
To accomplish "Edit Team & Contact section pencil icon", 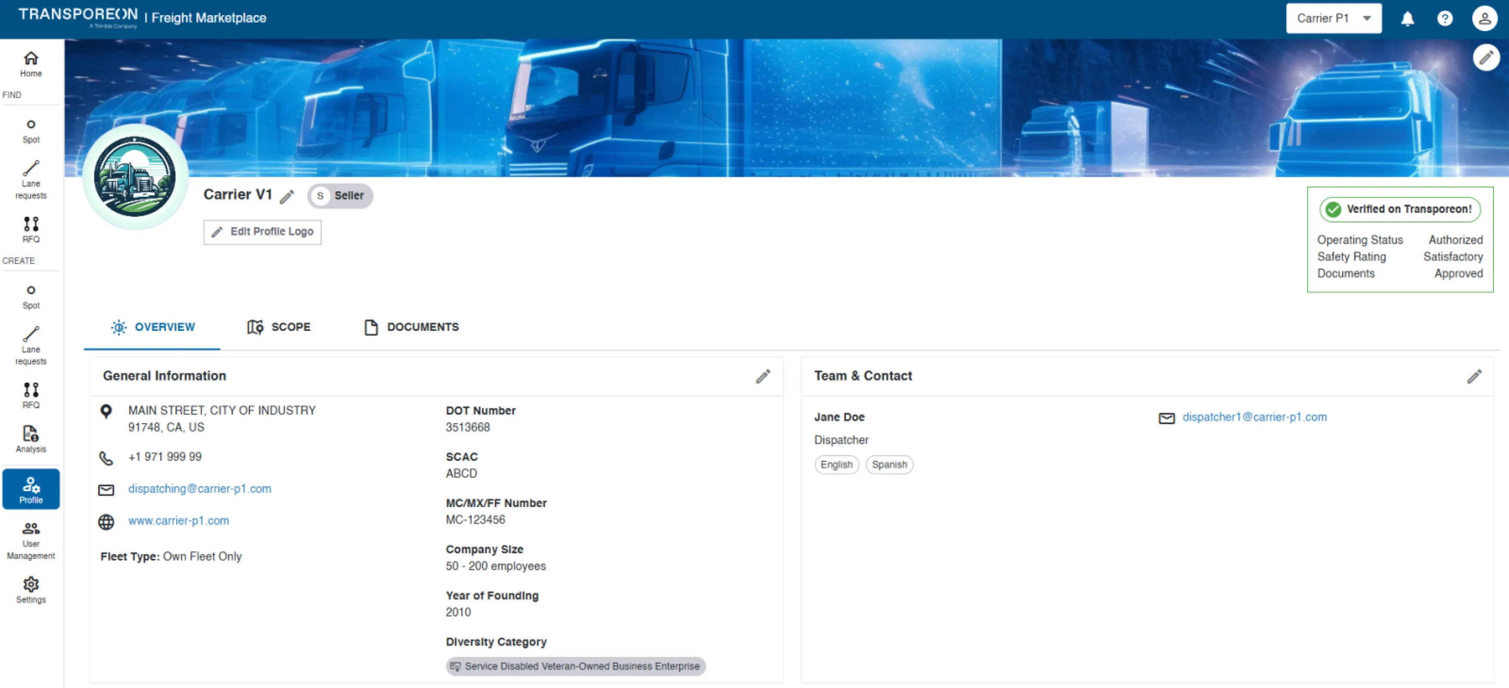I will pos(1474,376).
